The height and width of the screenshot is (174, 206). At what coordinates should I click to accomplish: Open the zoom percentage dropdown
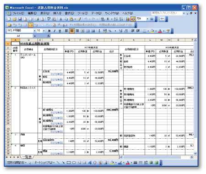coord(147,19)
